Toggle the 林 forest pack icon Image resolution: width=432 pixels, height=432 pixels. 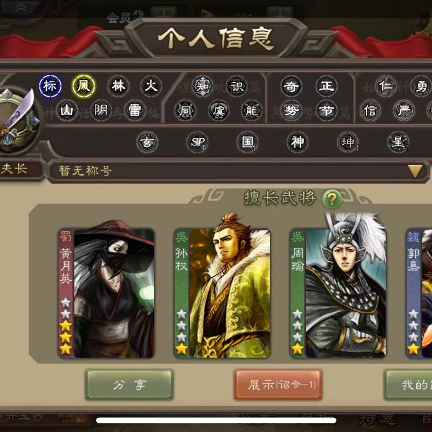[118, 86]
